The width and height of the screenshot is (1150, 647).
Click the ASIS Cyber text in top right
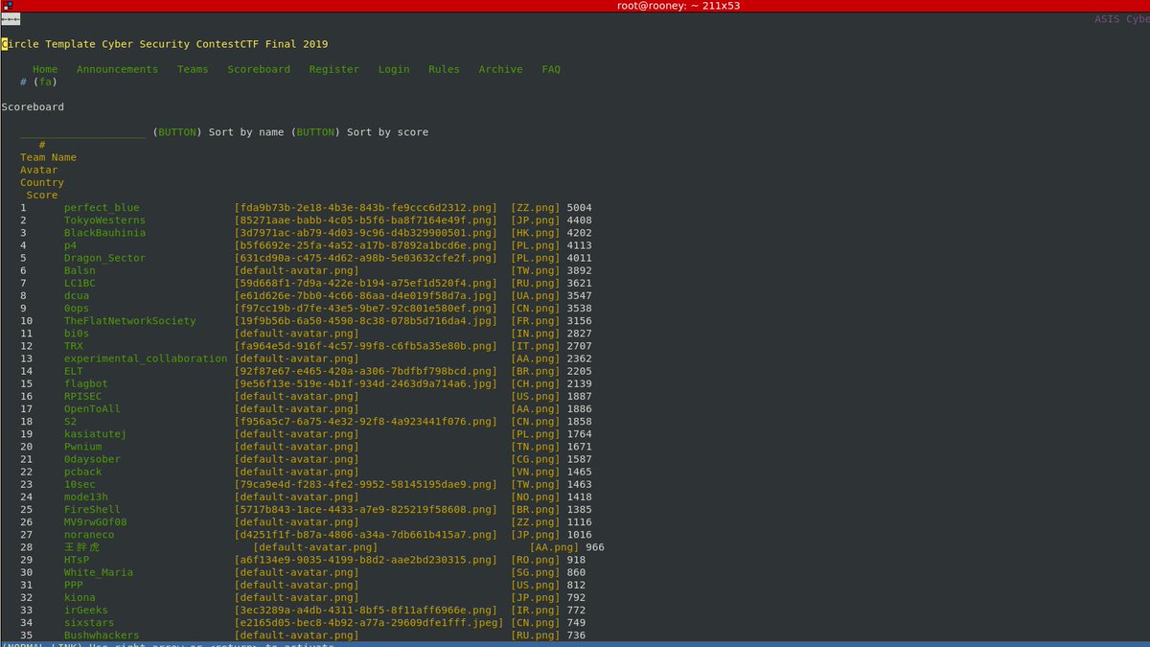(x=1122, y=19)
